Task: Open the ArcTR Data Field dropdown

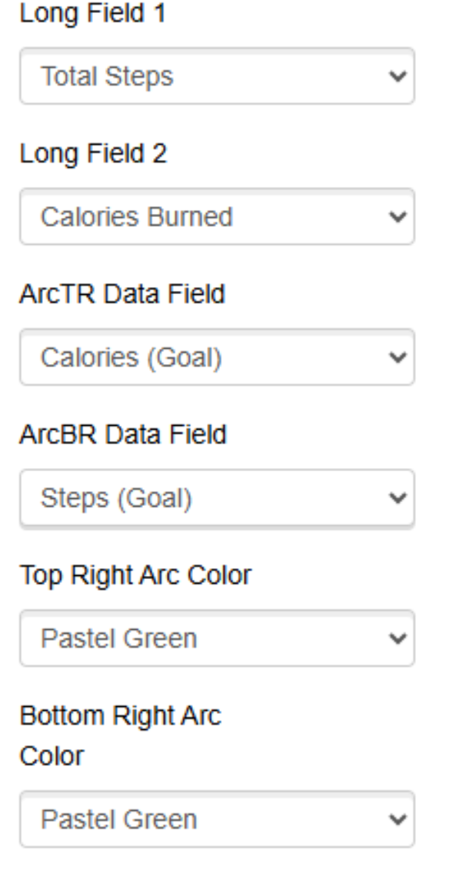Action: click(x=217, y=357)
